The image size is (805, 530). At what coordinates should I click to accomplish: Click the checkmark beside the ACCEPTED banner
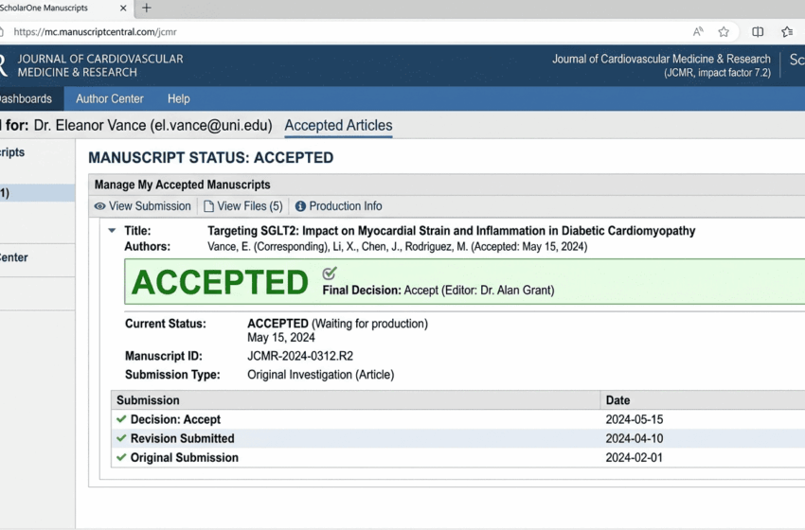point(330,274)
